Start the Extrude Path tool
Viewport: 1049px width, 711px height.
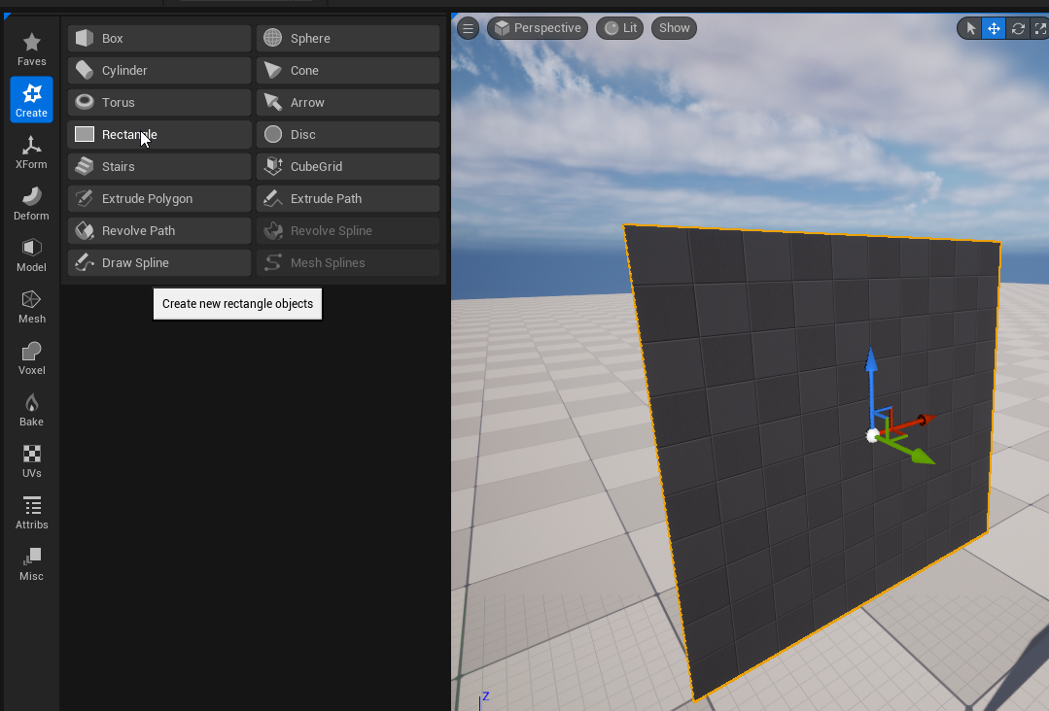click(x=348, y=198)
